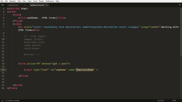Click the DOCTYPE keyword on line 1

15,9
